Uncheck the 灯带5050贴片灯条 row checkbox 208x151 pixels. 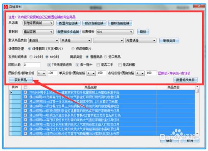25,133
